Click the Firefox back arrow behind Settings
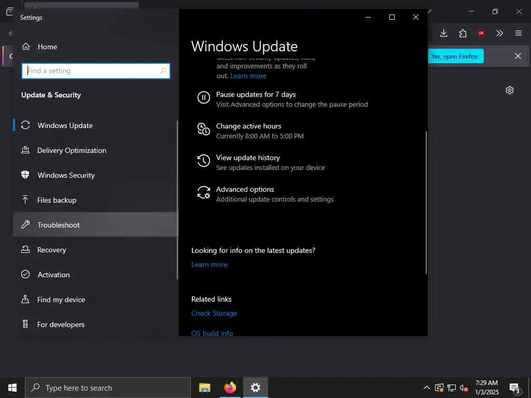 10,33
